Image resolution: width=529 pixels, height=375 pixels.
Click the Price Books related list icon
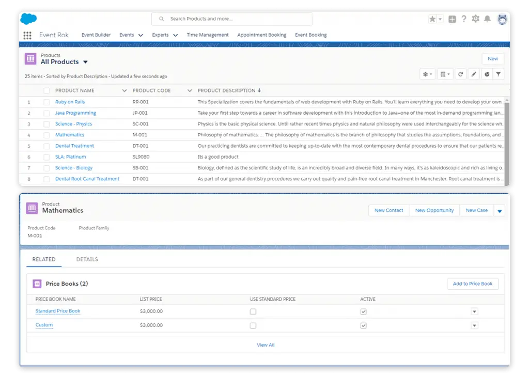37,284
